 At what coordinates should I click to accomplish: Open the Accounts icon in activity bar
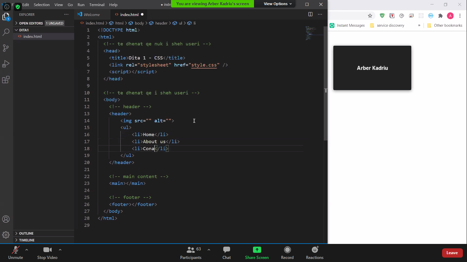click(x=6, y=219)
